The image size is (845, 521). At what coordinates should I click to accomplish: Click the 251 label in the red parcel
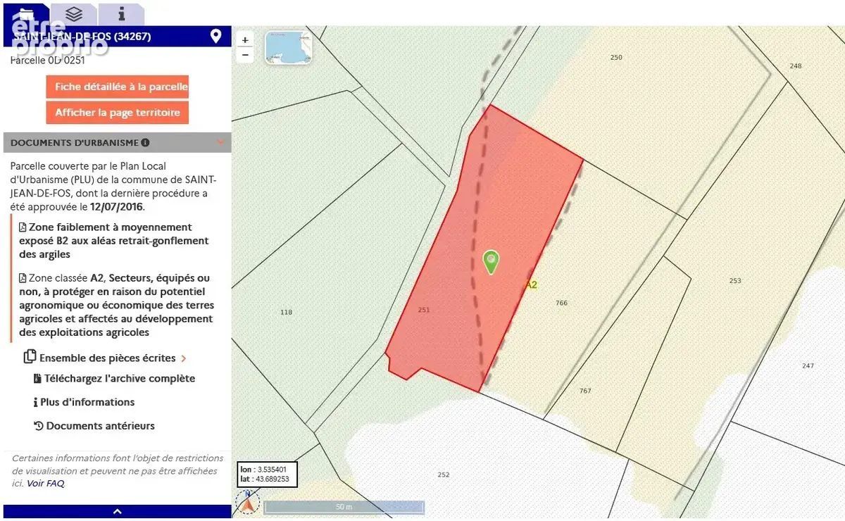(424, 310)
